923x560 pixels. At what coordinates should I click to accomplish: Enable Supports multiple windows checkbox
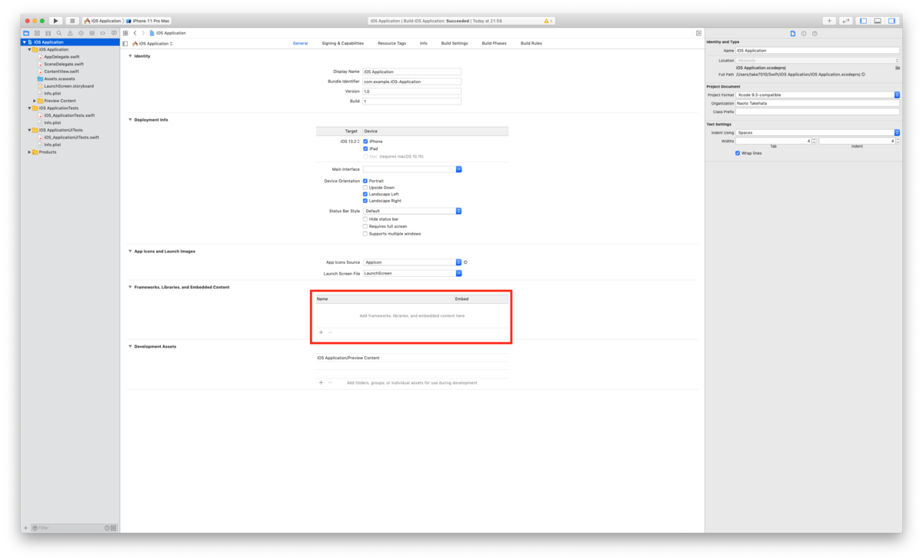point(365,234)
